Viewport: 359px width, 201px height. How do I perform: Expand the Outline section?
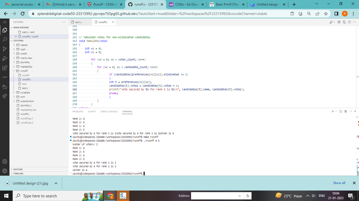tap(39, 169)
